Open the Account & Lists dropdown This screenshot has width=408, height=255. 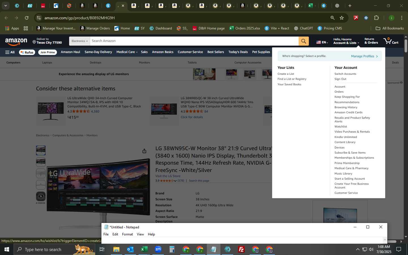(x=346, y=41)
